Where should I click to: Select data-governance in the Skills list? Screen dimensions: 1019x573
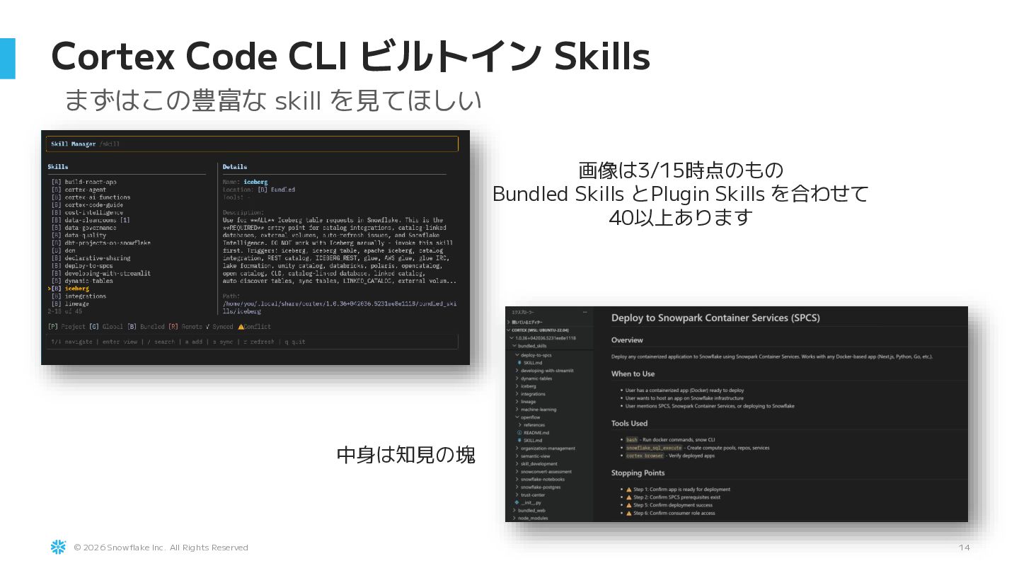click(84, 228)
